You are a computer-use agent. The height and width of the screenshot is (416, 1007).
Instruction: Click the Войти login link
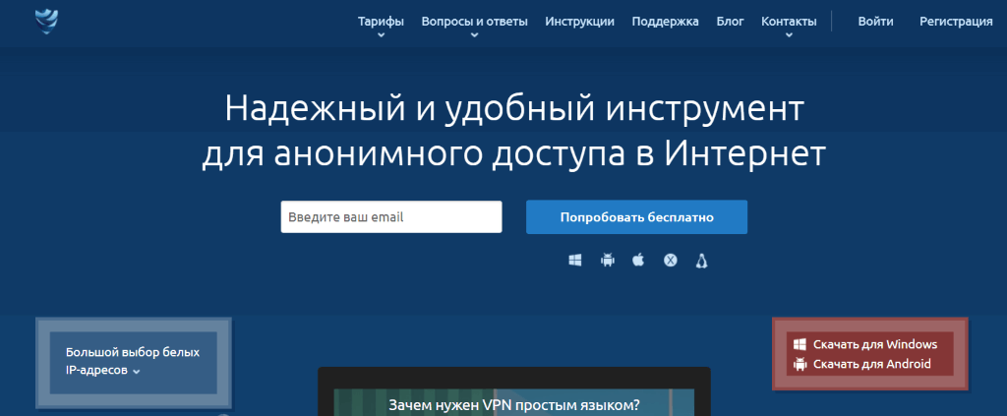pyautogui.click(x=875, y=21)
